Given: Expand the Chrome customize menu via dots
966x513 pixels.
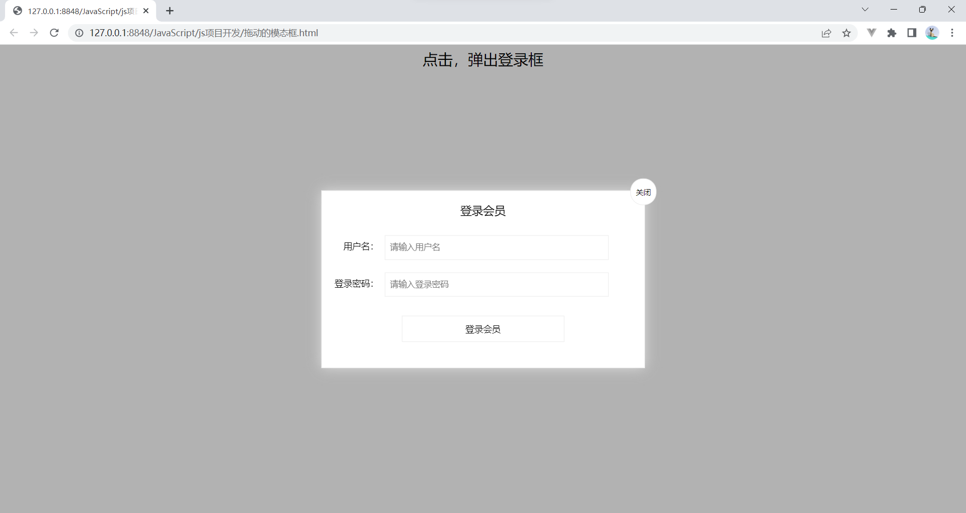Looking at the screenshot, I should coord(952,33).
